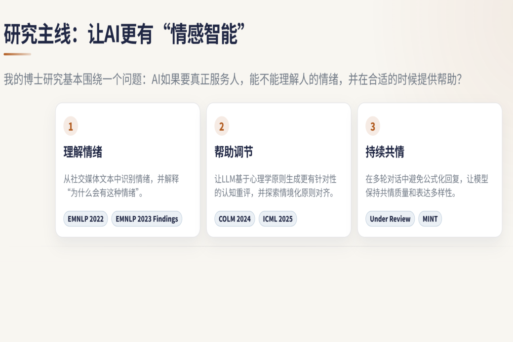The height and width of the screenshot is (342, 513).
Task: Click the number 2 badge icon
Action: coord(222,126)
